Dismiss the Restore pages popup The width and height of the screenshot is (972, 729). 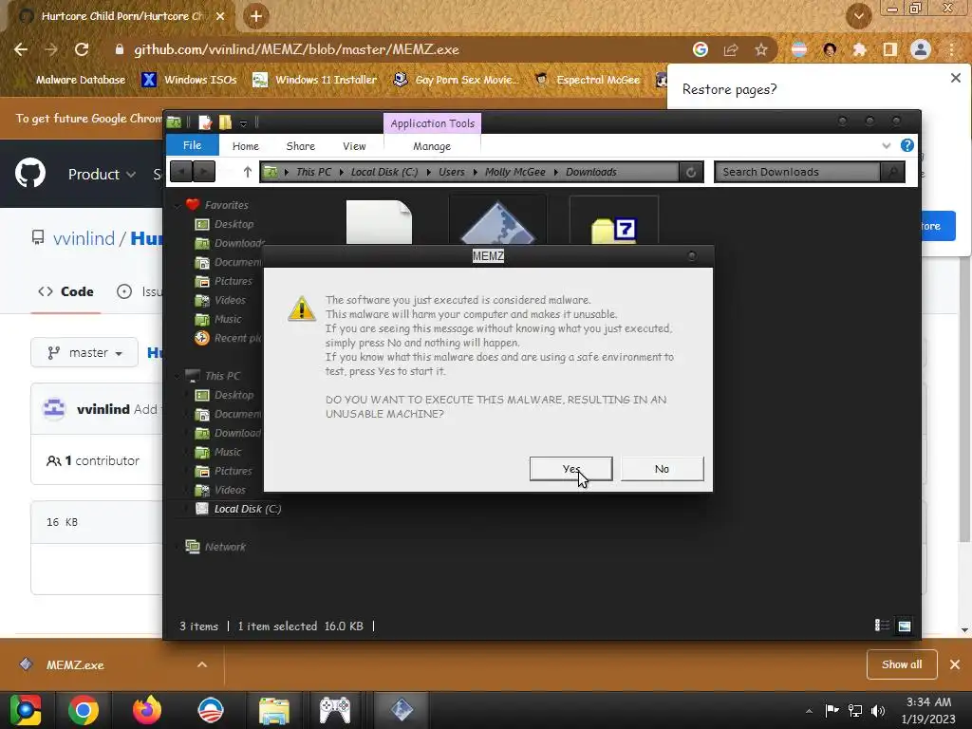tap(955, 78)
